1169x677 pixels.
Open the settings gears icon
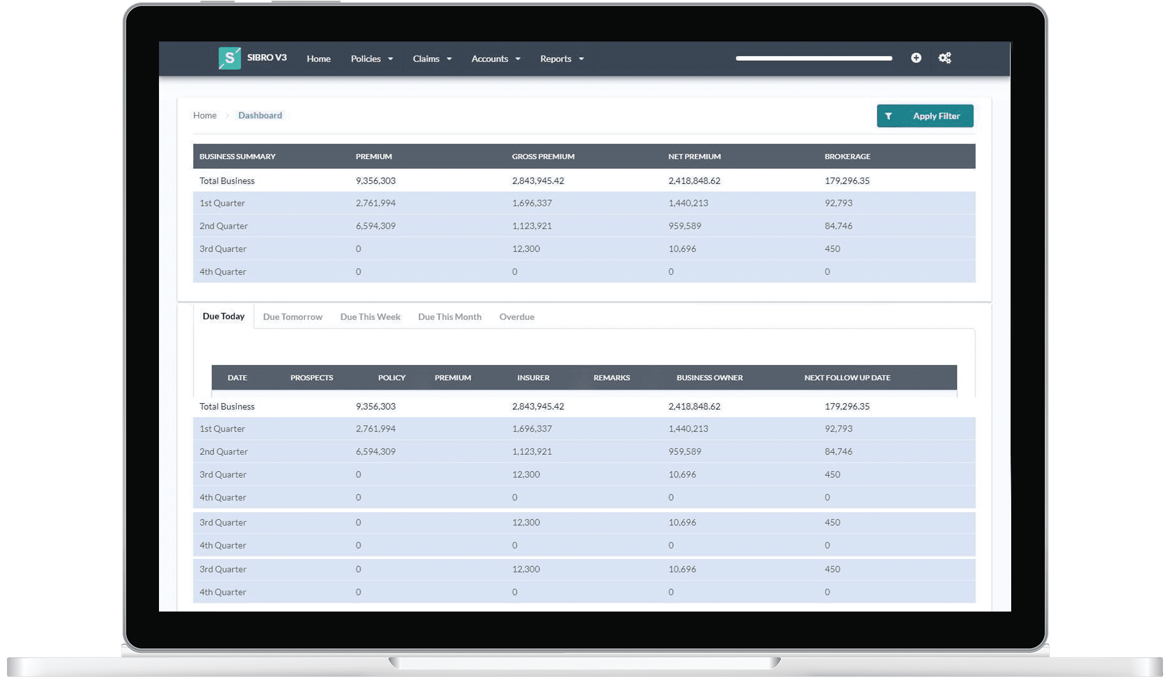945,58
